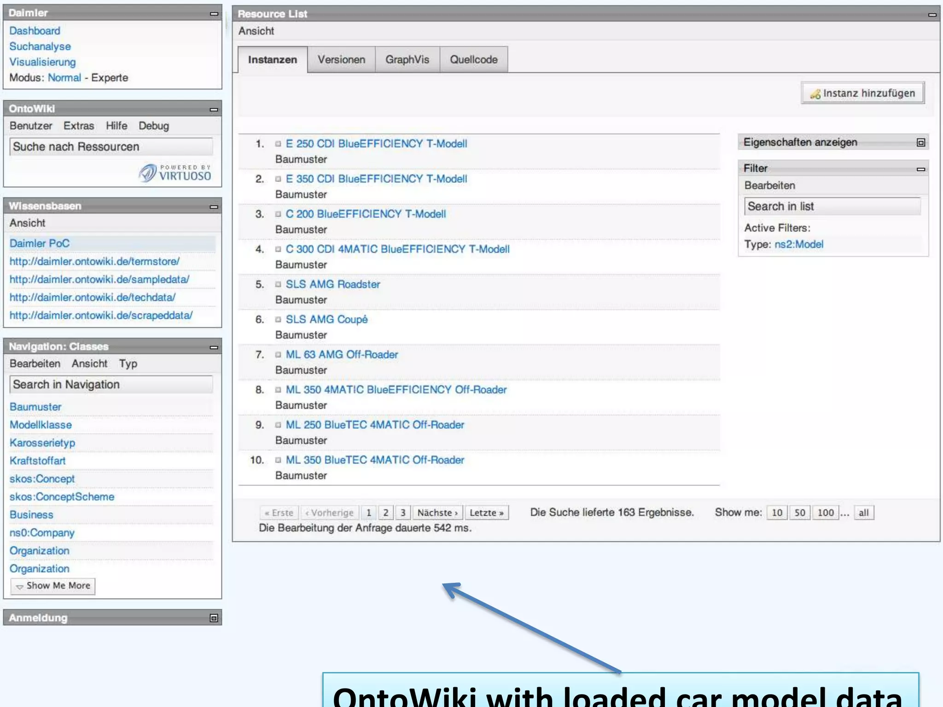Expand the Anmeldung panel

click(214, 618)
